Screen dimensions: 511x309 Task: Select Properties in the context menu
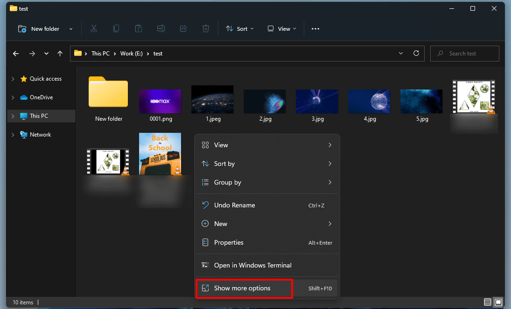tap(229, 242)
